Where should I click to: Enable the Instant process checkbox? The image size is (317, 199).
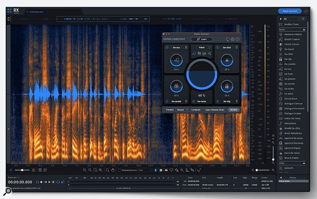(x=120, y=170)
